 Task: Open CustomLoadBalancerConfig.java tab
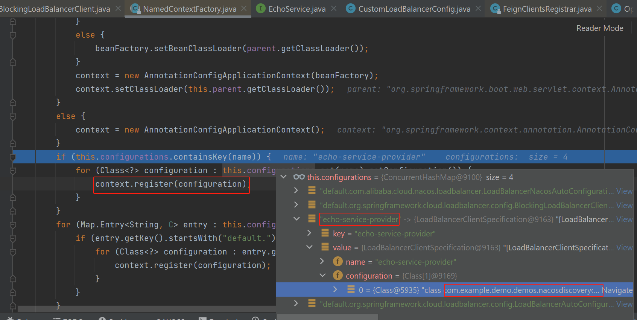[x=414, y=9]
